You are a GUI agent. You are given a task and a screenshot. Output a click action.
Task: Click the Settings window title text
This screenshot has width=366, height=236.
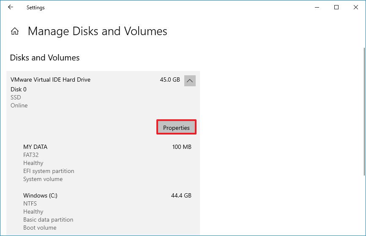36,7
